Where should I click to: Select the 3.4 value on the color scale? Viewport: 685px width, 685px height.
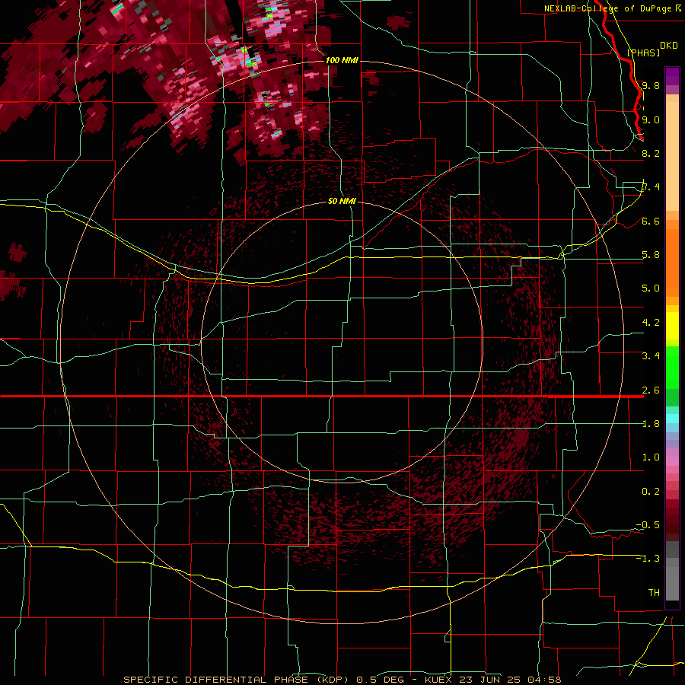point(651,355)
